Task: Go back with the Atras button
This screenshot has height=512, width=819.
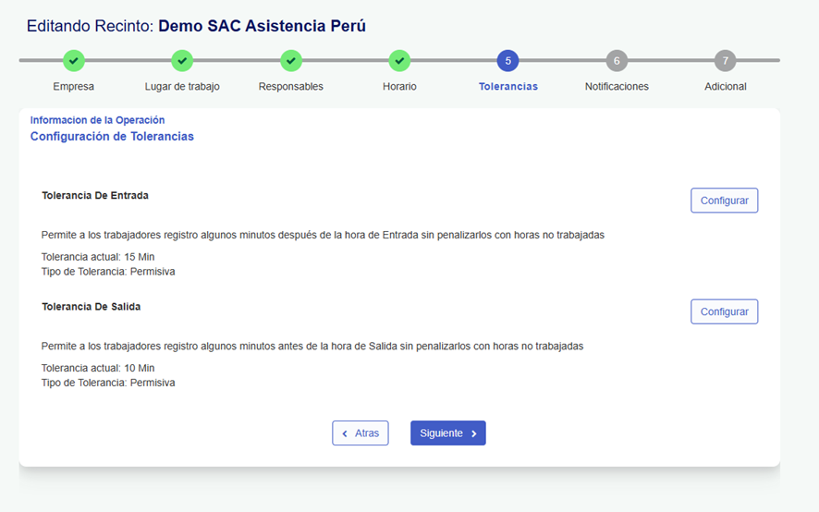Action: (361, 433)
